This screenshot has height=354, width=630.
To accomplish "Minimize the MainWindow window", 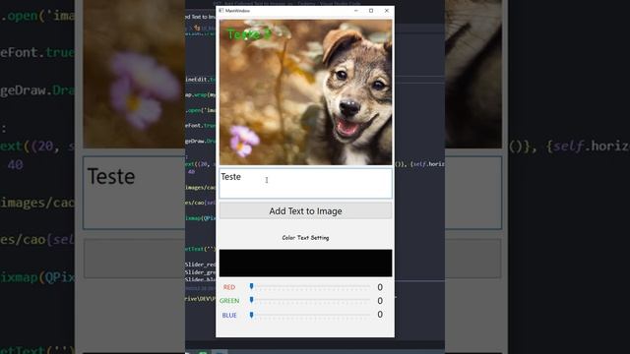I will (356, 11).
